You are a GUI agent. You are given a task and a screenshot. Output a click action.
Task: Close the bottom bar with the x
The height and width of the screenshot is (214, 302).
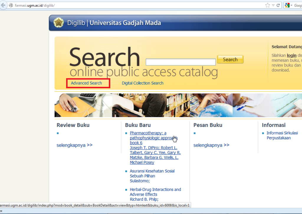point(1,211)
